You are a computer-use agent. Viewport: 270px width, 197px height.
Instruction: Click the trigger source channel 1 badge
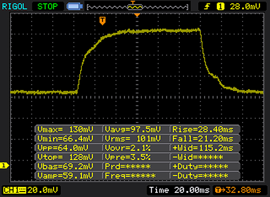220,7
